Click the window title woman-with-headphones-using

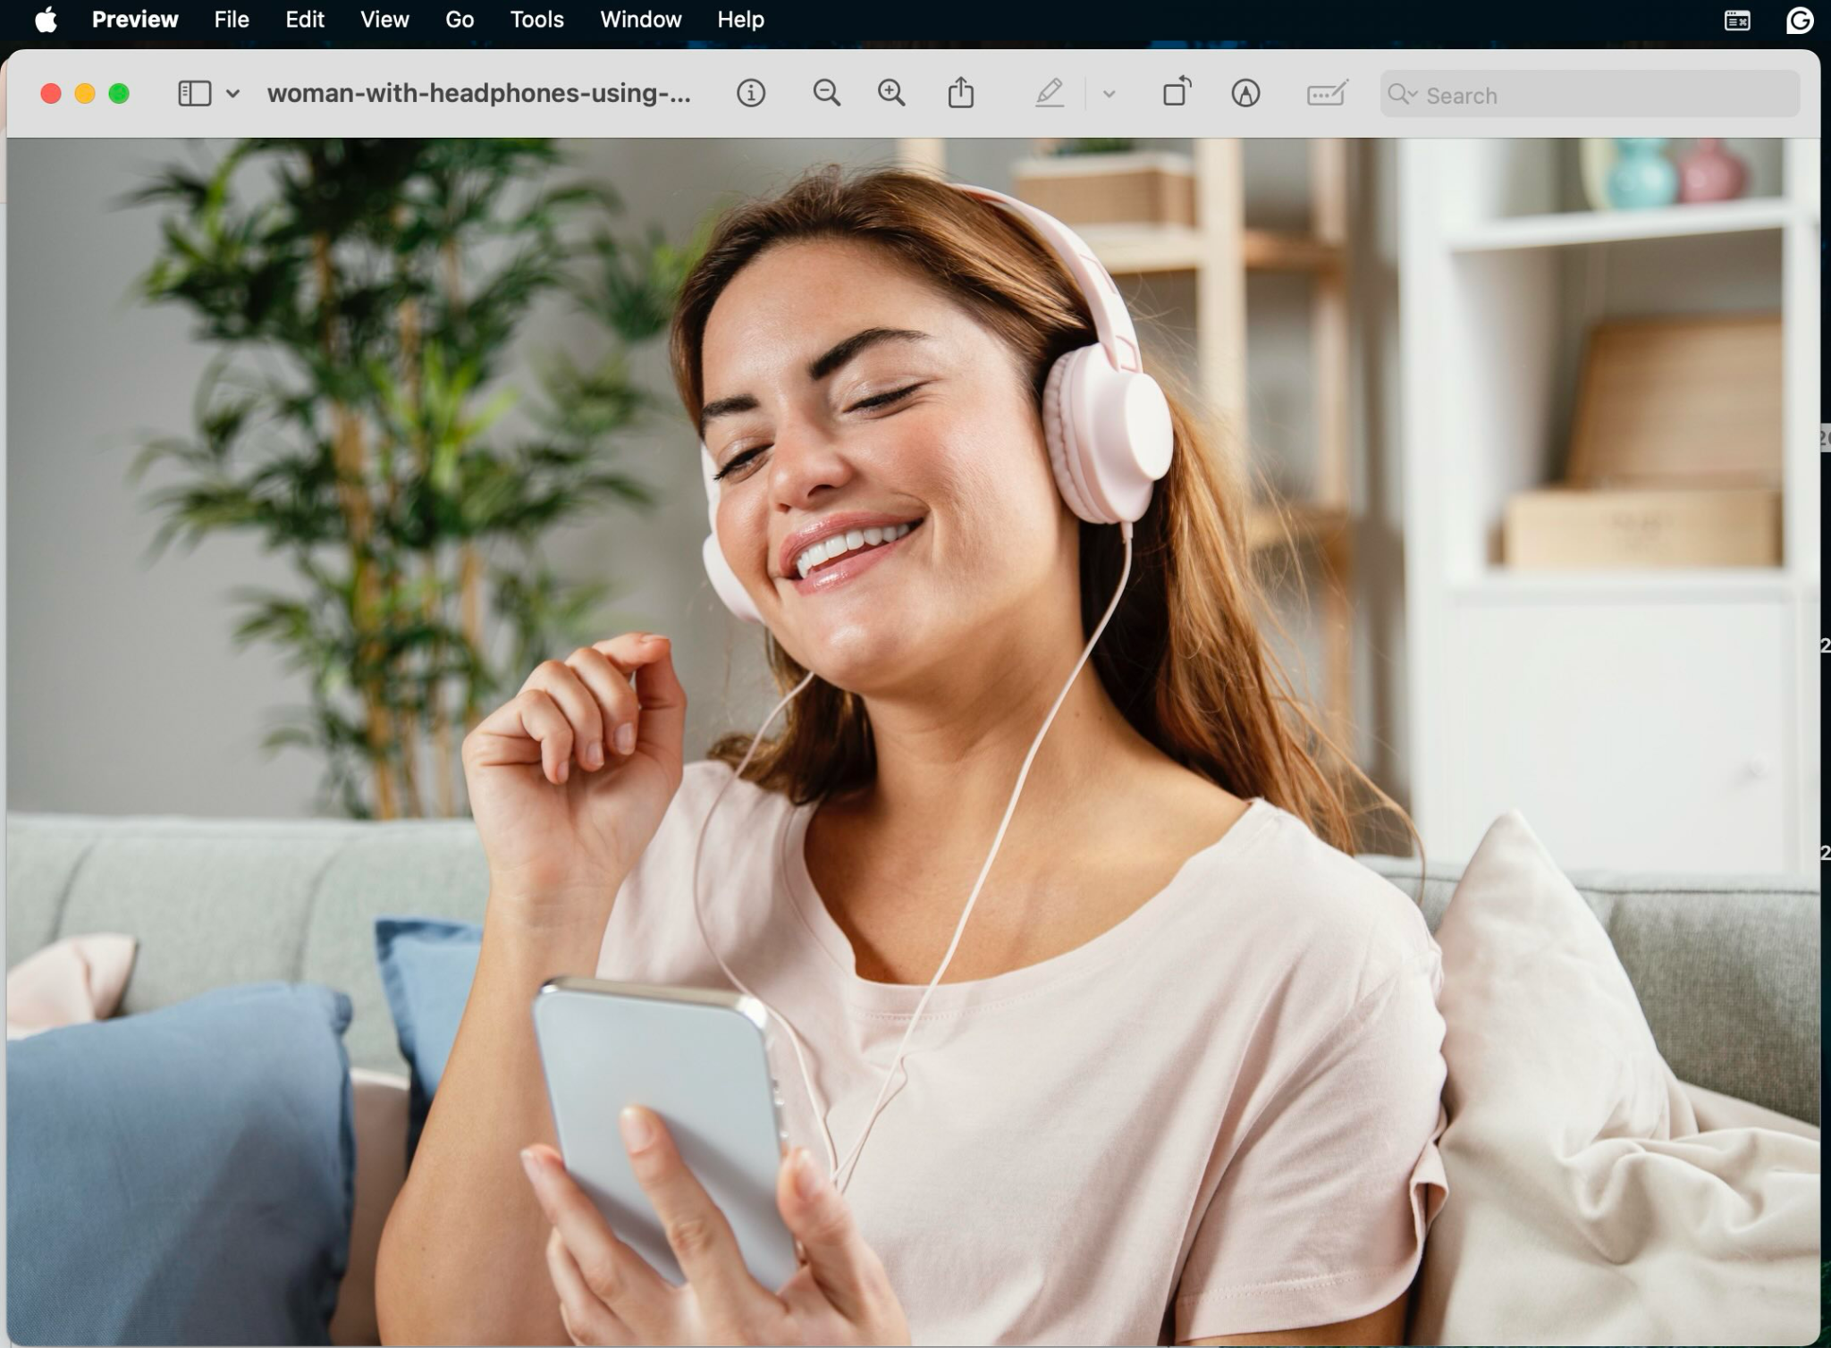coord(479,94)
